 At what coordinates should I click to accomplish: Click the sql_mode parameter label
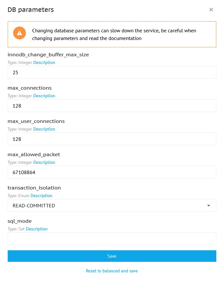coord(20,221)
